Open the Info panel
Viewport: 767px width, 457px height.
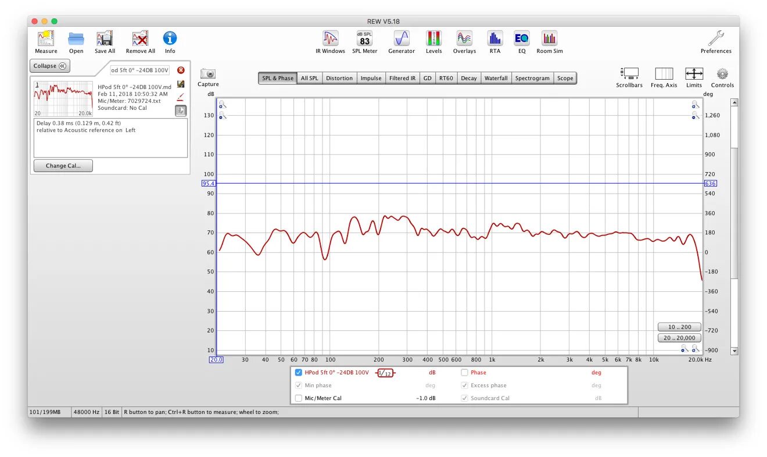click(x=170, y=42)
